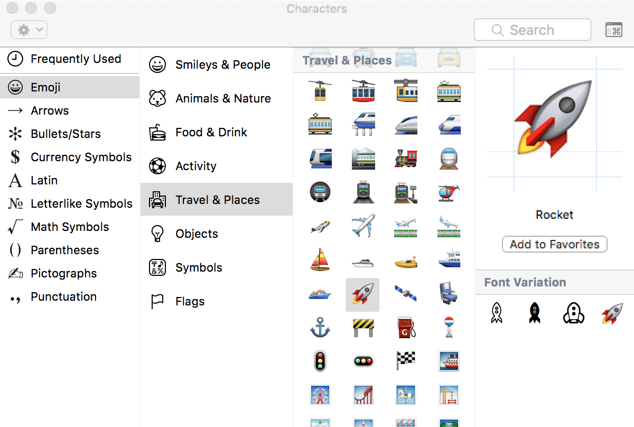Choose the black rocket font variation
The height and width of the screenshot is (427, 634).
coord(535,313)
